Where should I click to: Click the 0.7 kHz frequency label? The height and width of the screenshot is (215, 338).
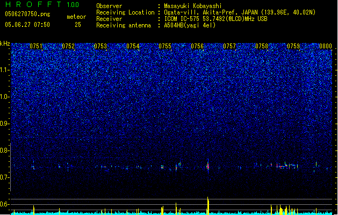click(x=4, y=177)
